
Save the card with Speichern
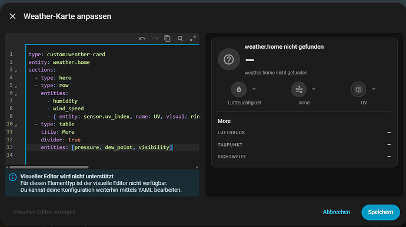tap(381, 212)
